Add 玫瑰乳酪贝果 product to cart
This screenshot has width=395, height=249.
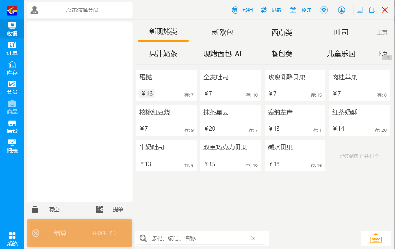(295, 85)
